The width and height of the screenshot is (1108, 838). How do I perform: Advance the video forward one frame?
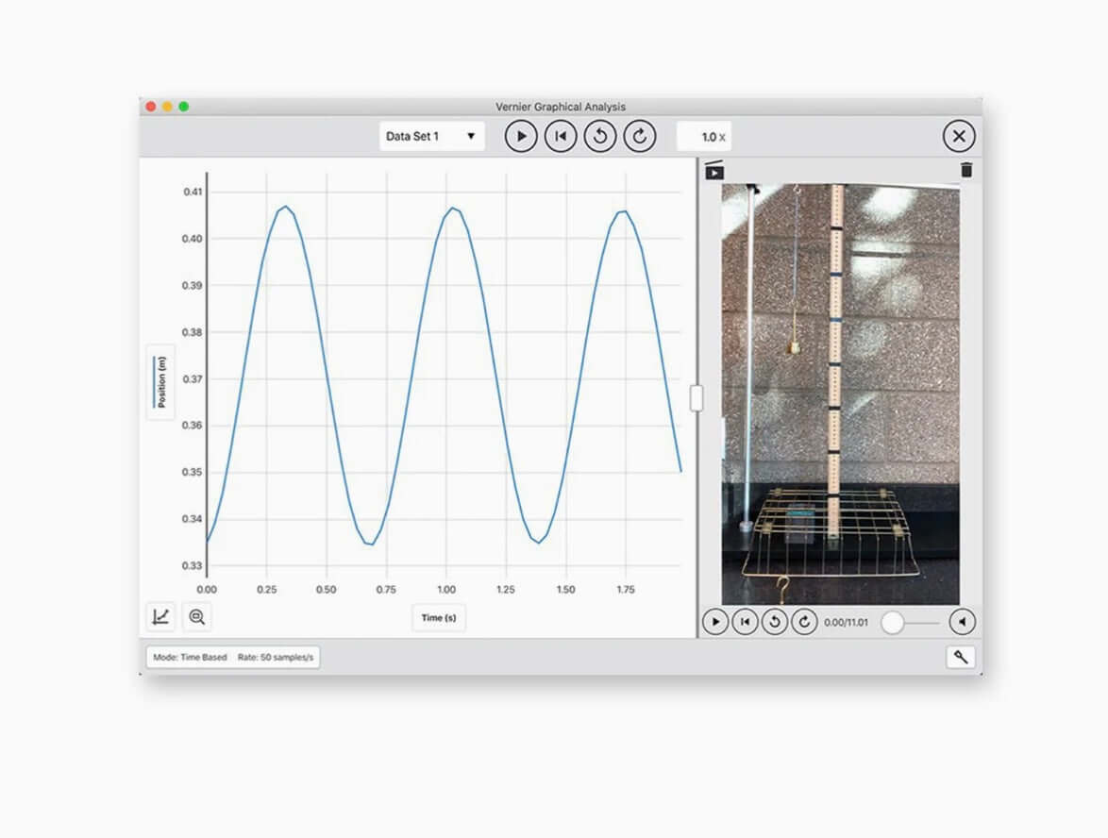[x=804, y=622]
